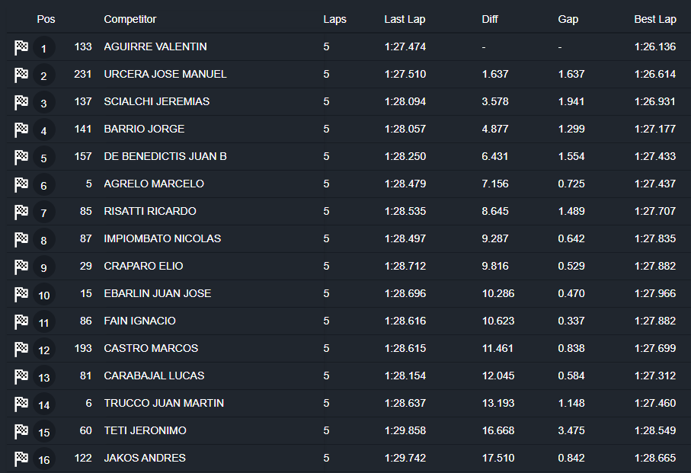Click the checkered flag for URCERA JOSE MANUEL
The image size is (691, 473).
pos(21,75)
